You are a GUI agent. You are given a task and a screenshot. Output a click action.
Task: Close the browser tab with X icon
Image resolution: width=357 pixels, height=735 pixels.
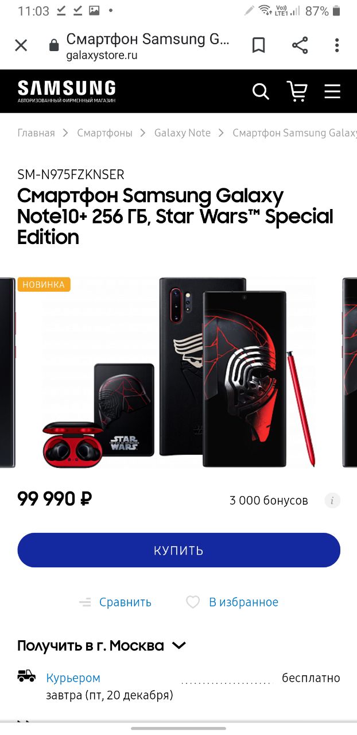[21, 45]
